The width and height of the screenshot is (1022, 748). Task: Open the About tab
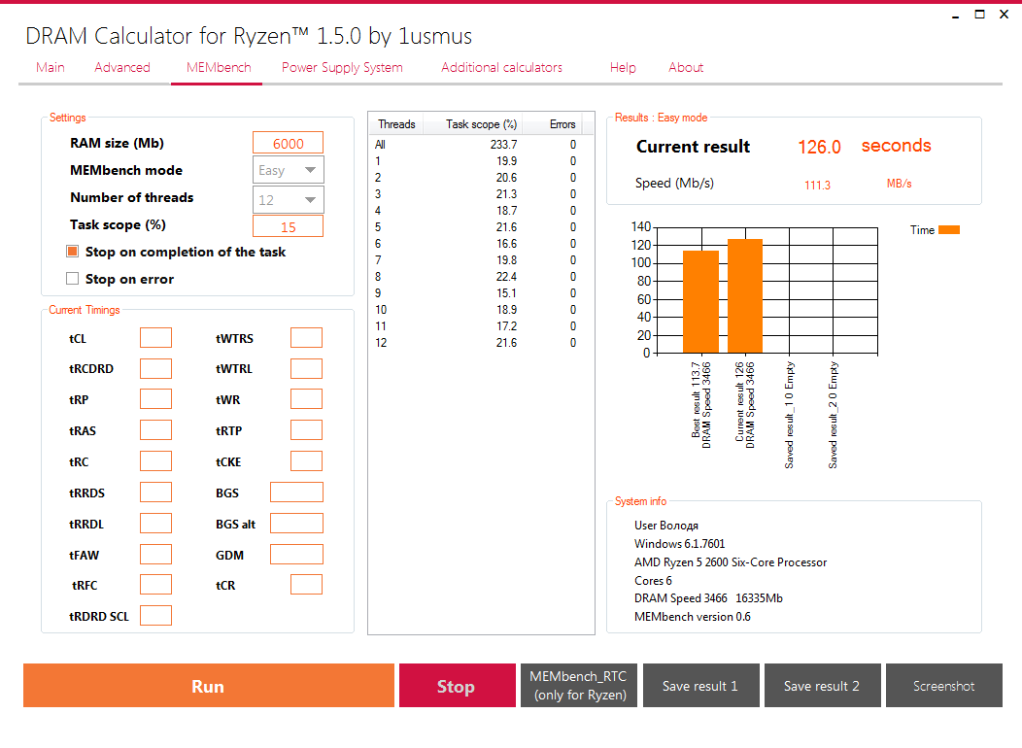pos(686,67)
